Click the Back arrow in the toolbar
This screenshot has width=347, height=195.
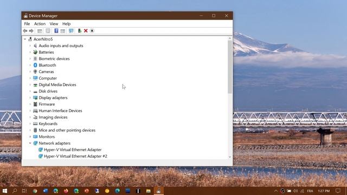25,31
